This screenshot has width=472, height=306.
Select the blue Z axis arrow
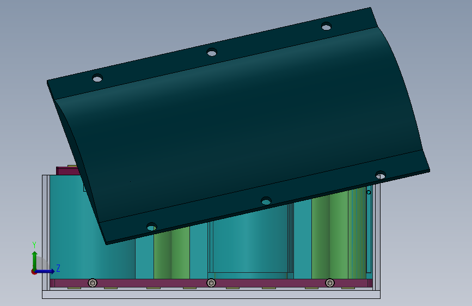pyautogui.click(x=46, y=271)
